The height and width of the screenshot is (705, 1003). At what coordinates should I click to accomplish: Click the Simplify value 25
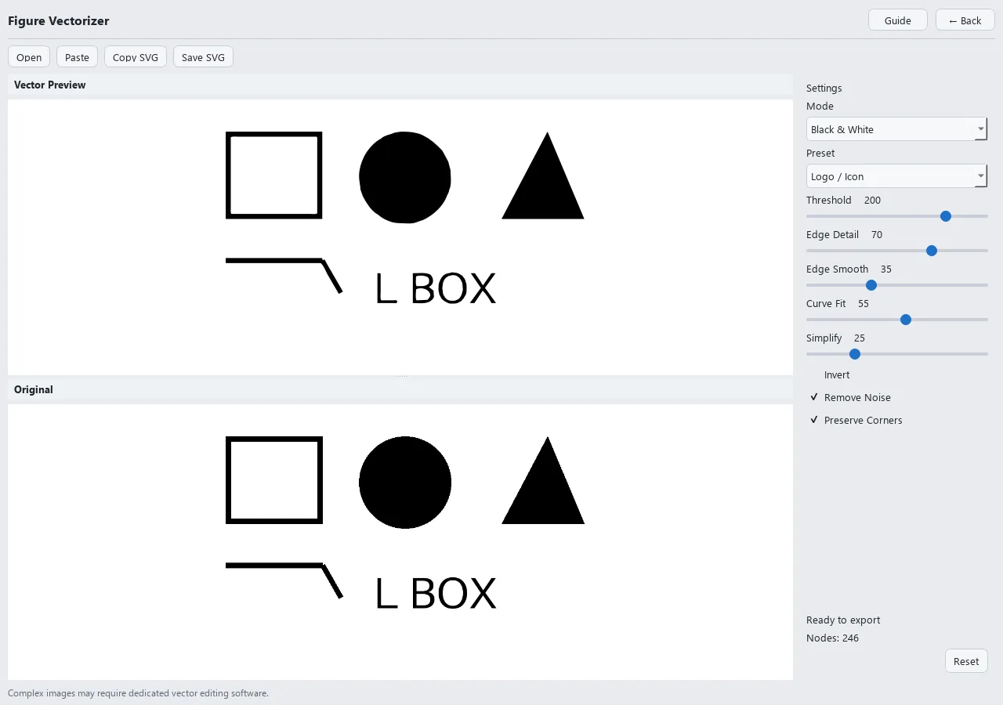point(860,338)
